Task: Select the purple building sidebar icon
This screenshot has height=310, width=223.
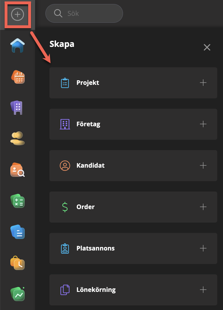Action: 17,108
